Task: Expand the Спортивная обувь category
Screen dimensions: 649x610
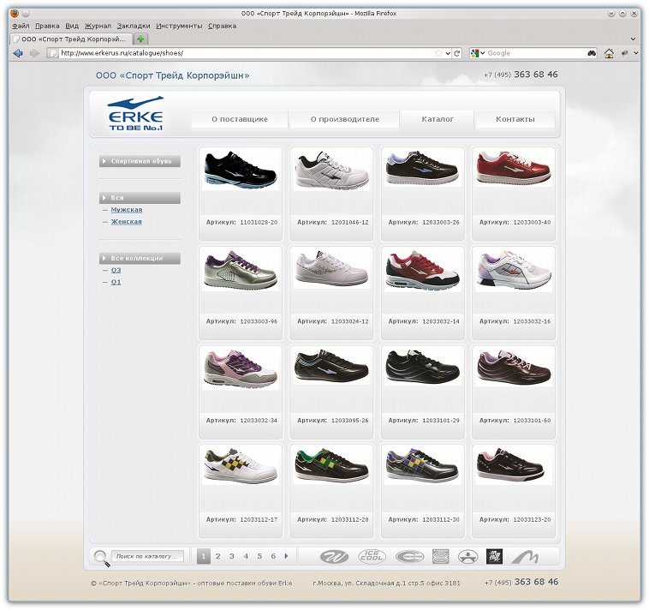Action: tap(140, 161)
